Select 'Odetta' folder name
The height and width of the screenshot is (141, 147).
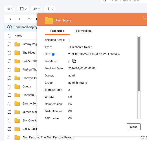point(27,87)
